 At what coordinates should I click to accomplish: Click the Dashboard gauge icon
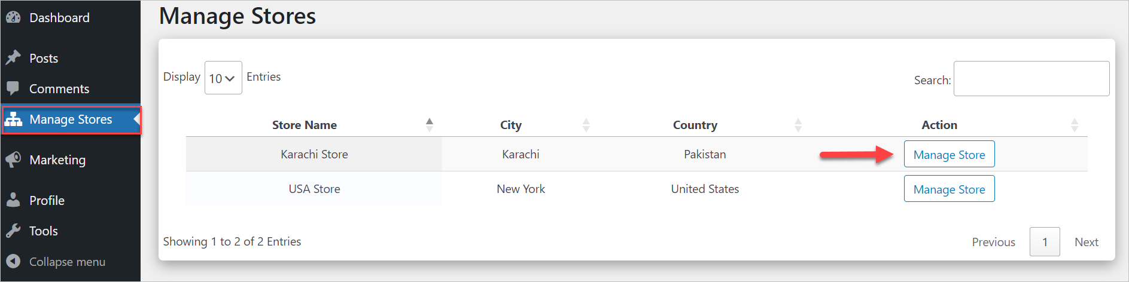click(13, 18)
